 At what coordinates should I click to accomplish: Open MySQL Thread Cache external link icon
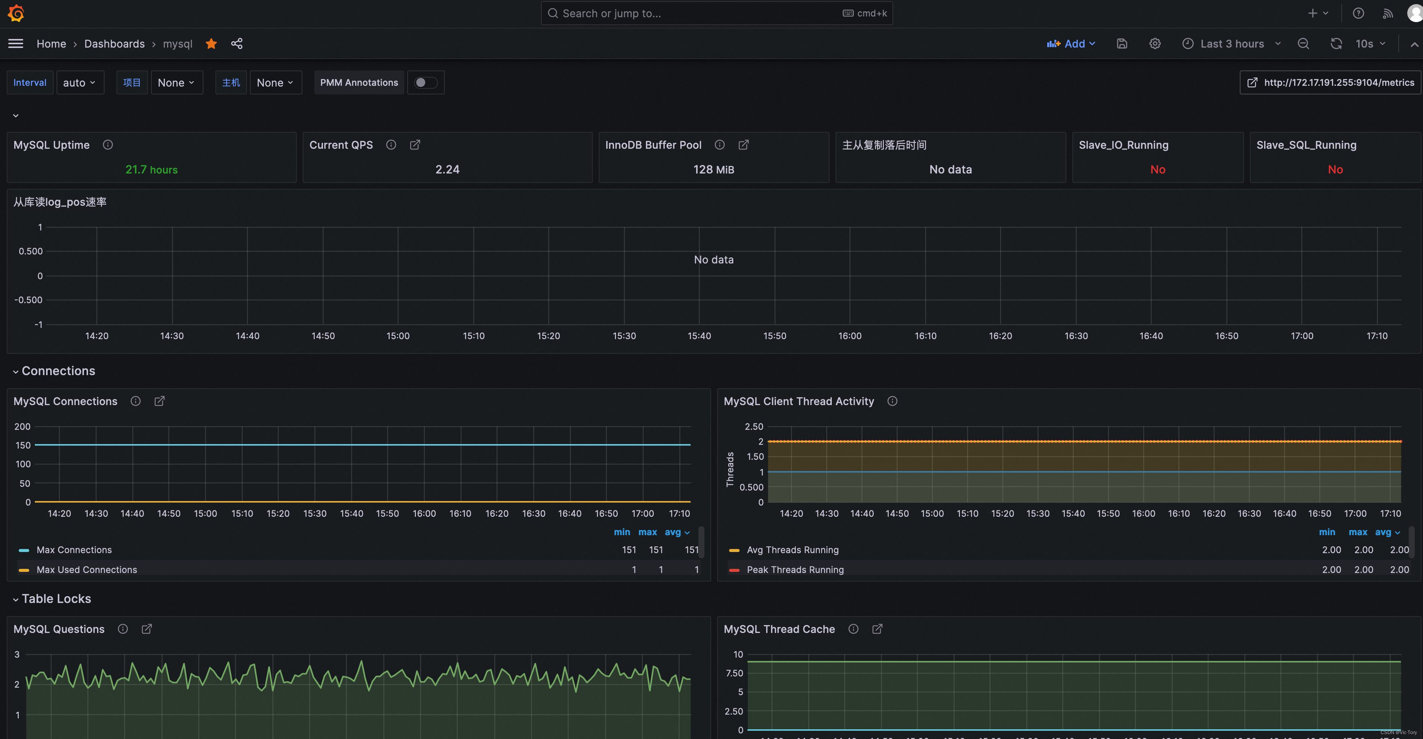point(877,629)
